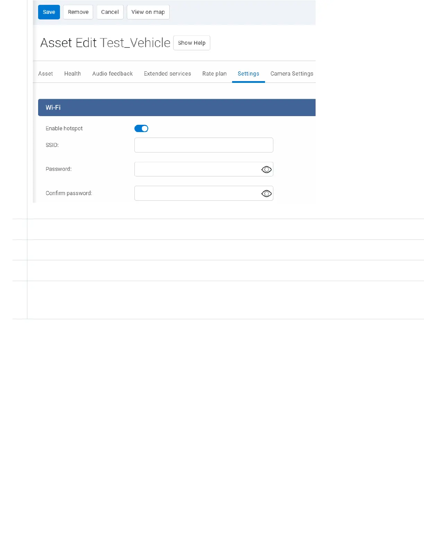
Task: Reveal the Confirm password field with its eye icon
Action: (266, 193)
